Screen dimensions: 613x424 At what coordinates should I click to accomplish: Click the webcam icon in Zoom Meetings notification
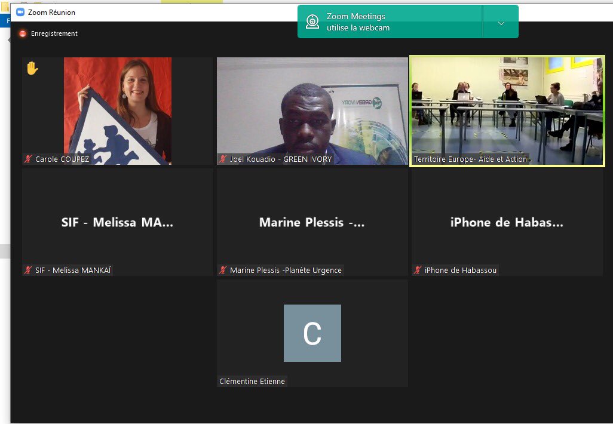312,21
